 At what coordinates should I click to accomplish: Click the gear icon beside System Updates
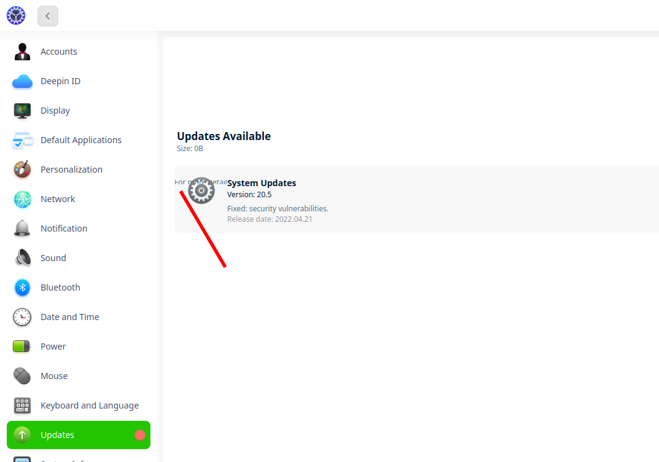[x=201, y=190]
